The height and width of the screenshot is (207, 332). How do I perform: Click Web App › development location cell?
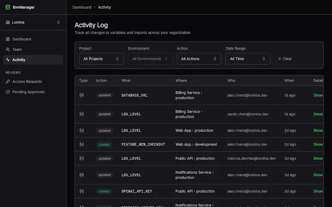196,144
